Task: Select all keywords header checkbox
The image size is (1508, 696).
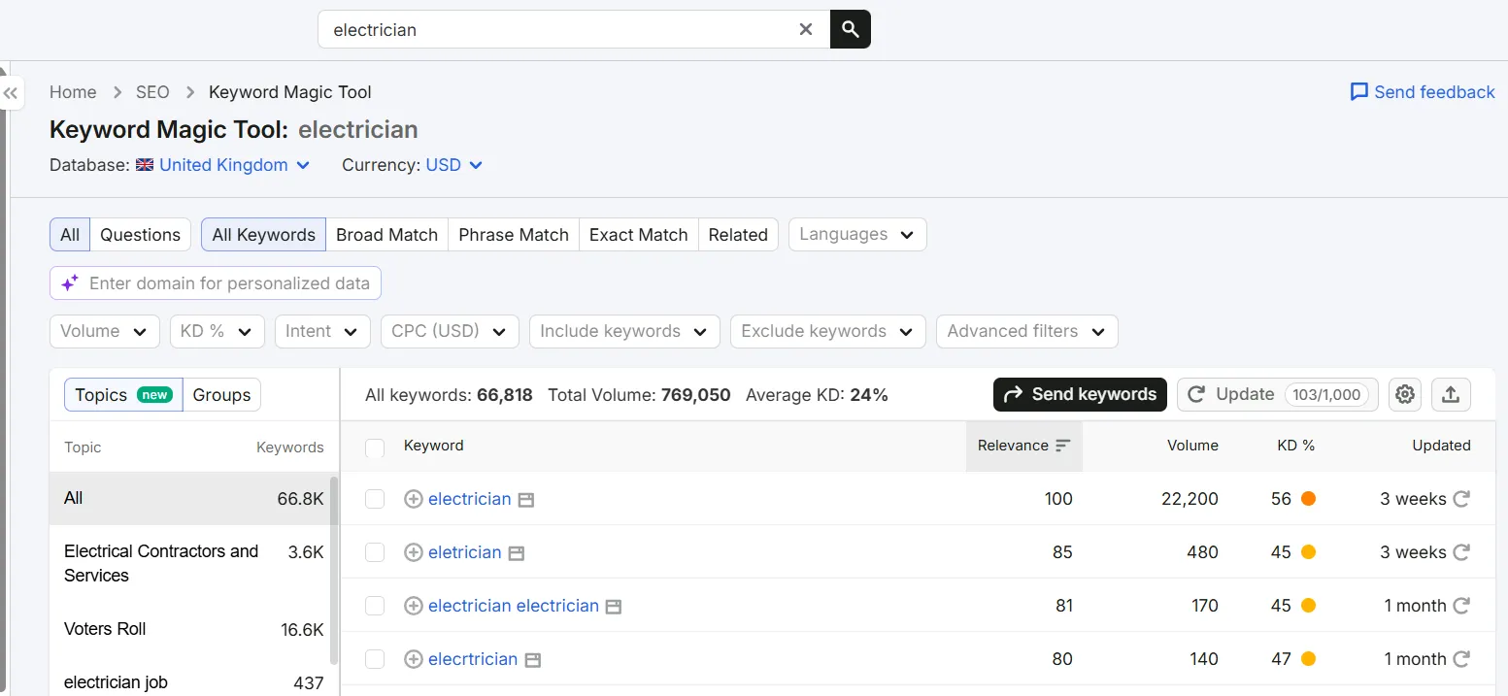Action: [375, 447]
